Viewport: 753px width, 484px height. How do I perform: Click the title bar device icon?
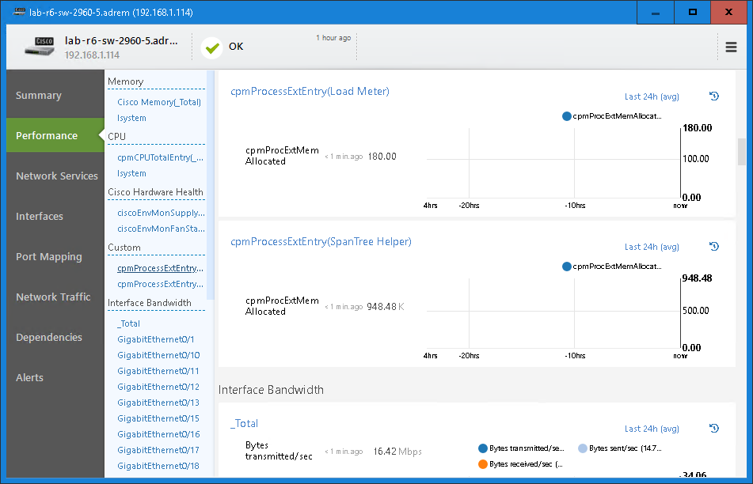pyautogui.click(x=19, y=12)
